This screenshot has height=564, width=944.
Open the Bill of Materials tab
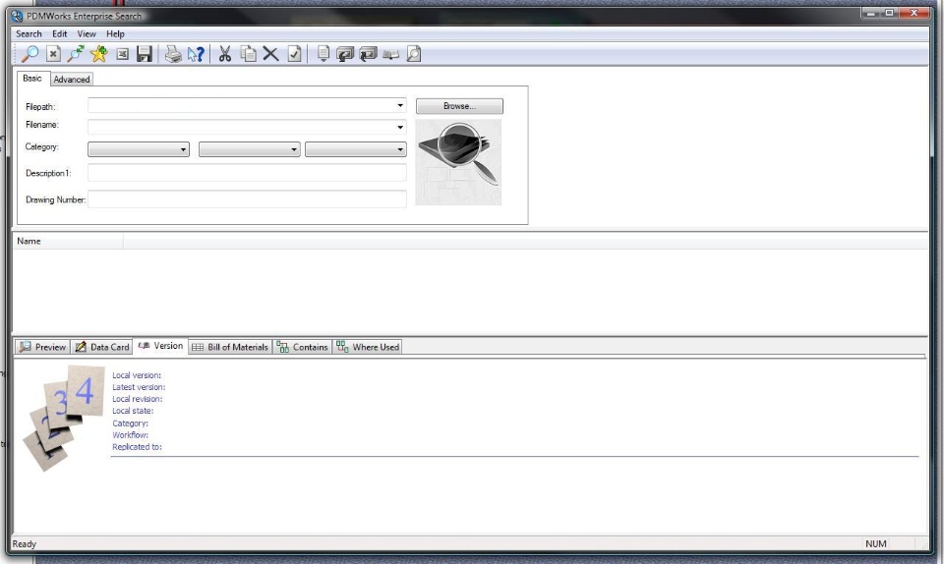[x=230, y=347]
